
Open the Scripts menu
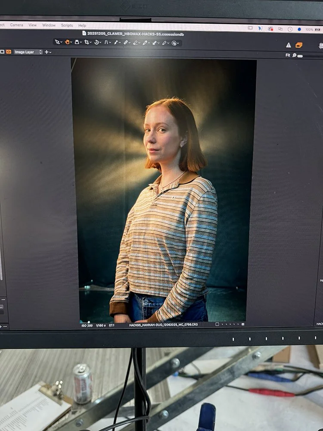67,25
